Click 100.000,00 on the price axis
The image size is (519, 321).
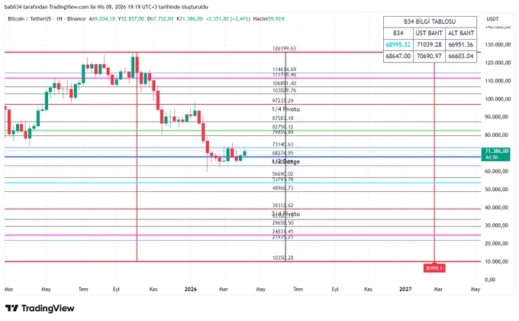[498, 99]
